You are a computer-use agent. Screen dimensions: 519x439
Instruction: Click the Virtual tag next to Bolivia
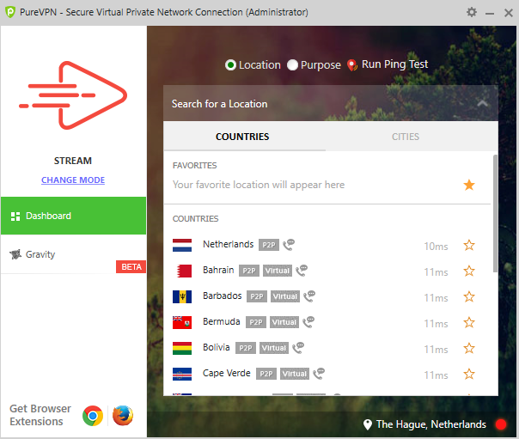click(x=274, y=348)
